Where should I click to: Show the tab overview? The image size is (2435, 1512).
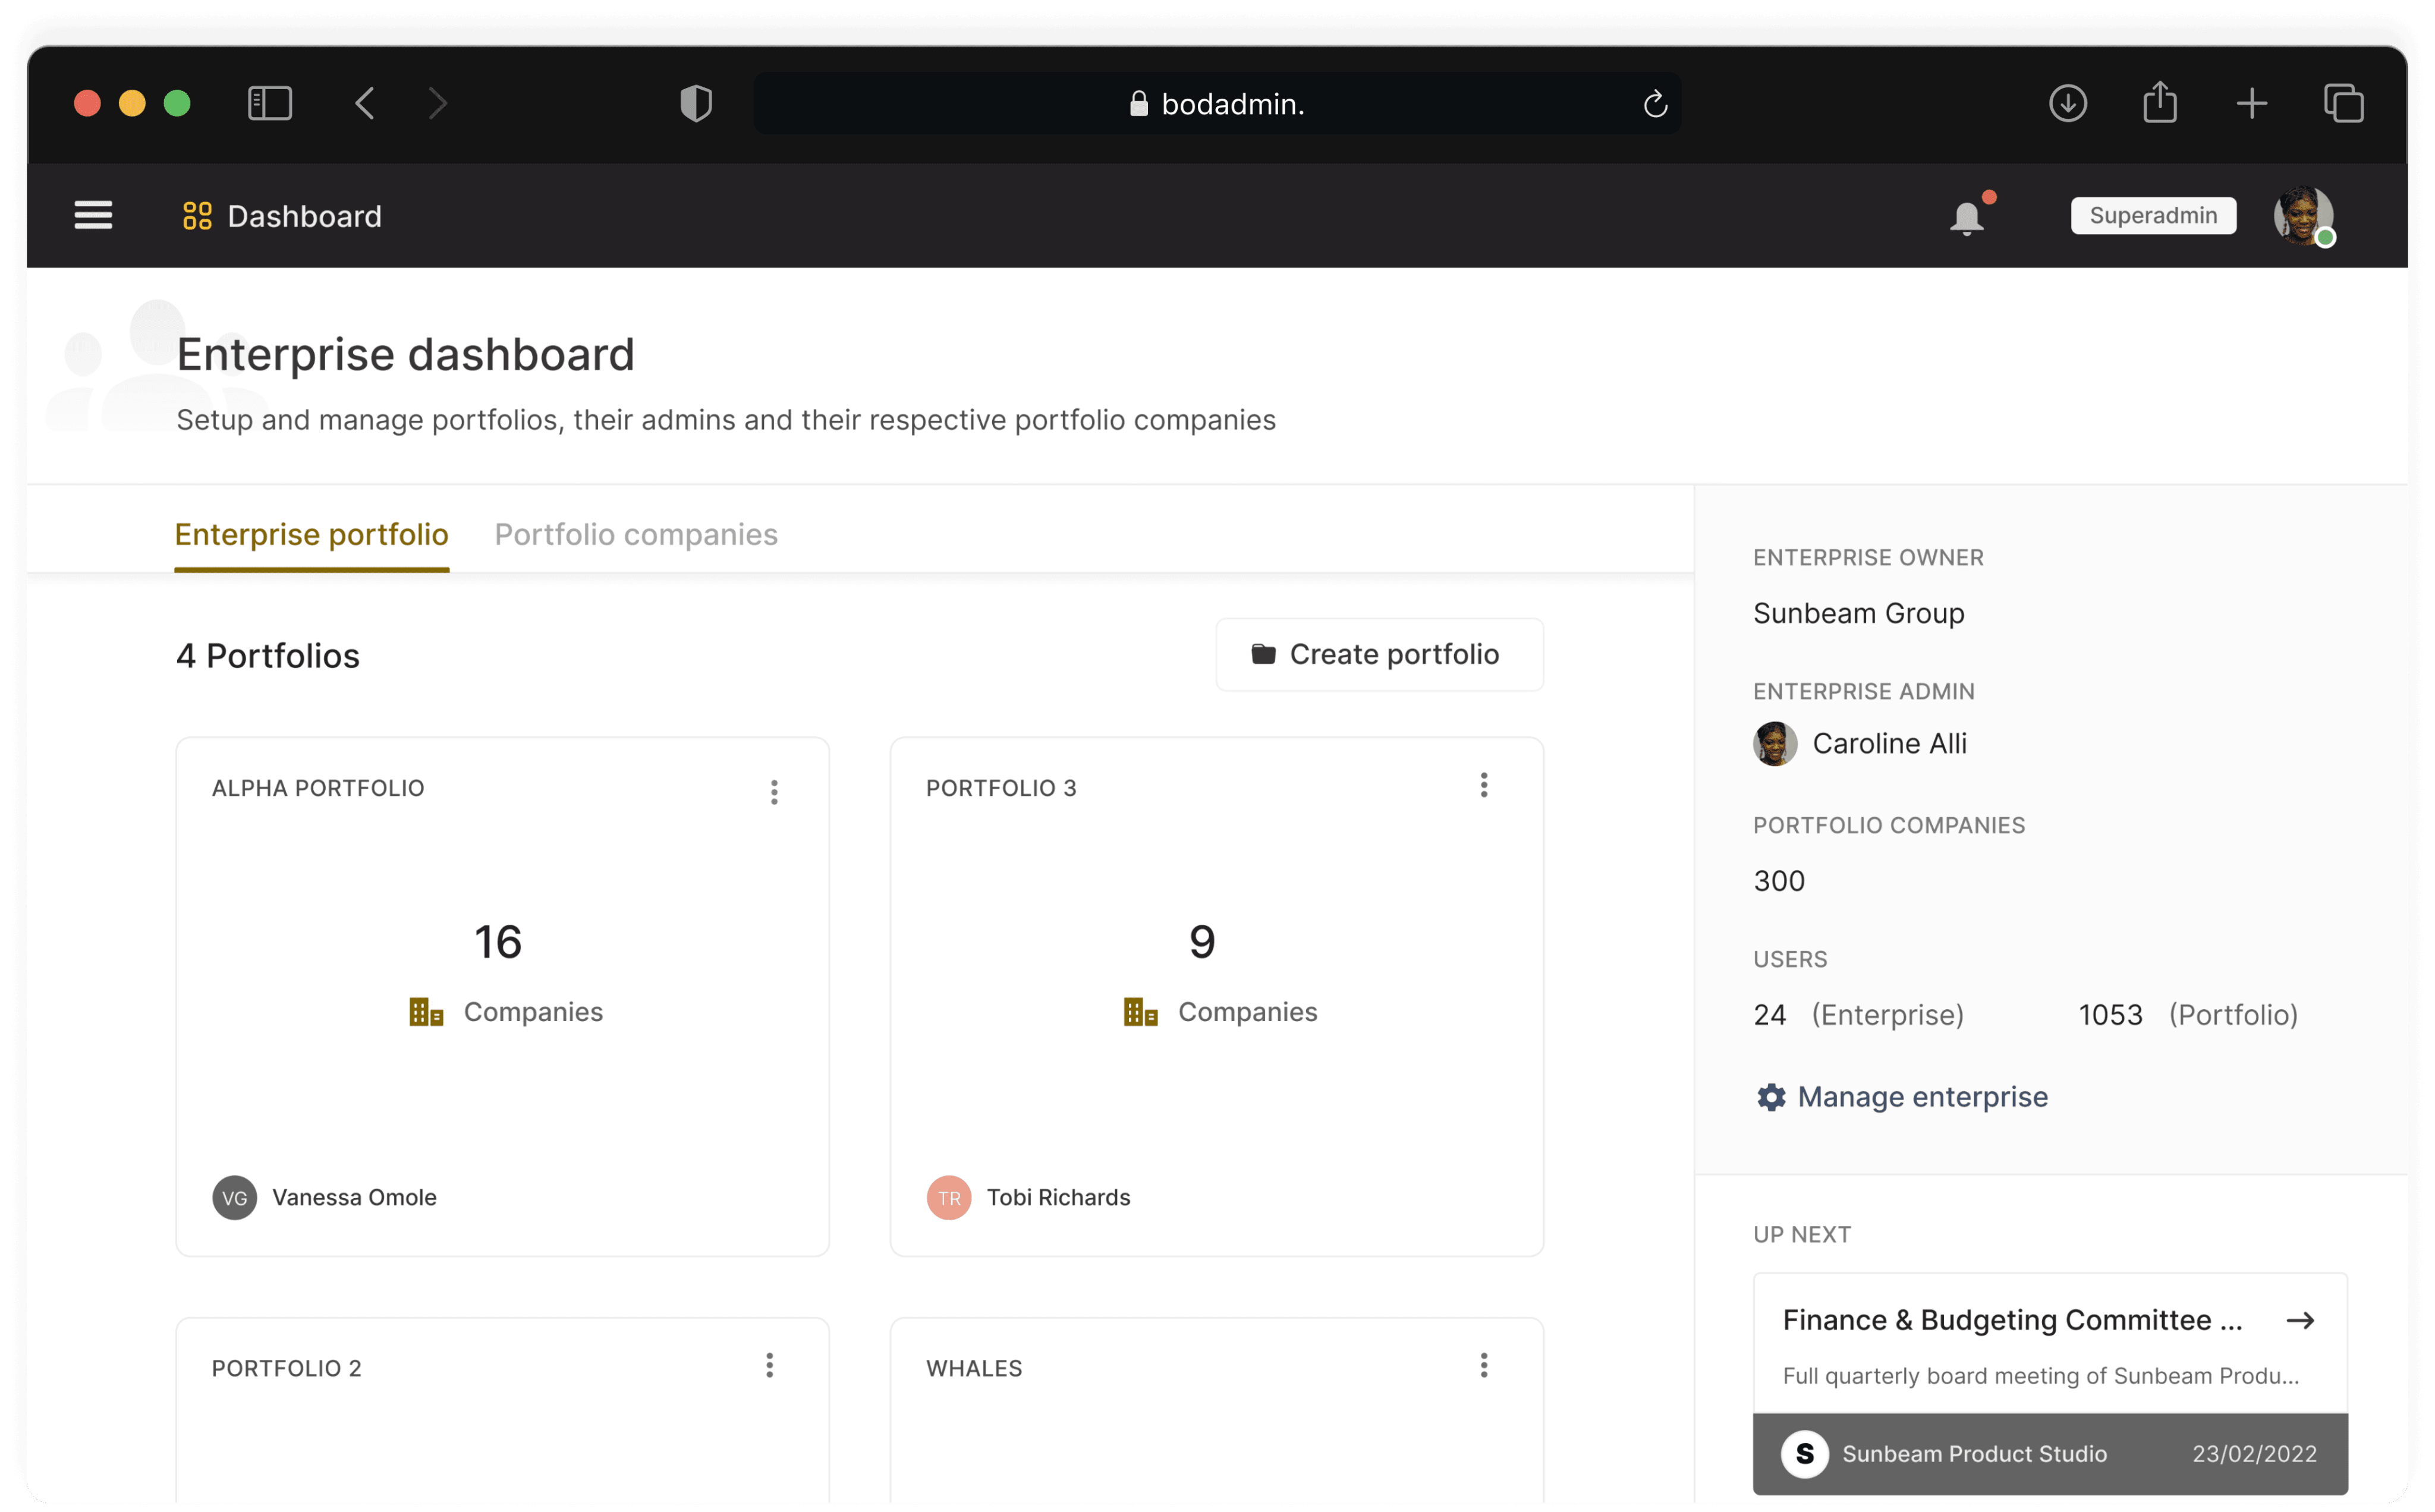[2344, 103]
